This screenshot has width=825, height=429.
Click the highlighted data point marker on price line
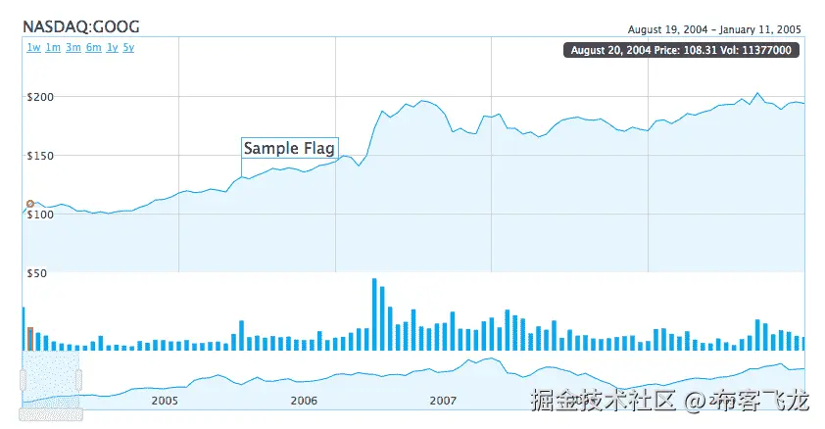click(30, 204)
